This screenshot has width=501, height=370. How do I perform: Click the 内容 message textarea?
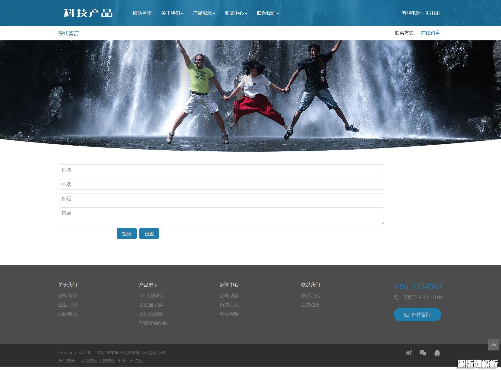222,216
